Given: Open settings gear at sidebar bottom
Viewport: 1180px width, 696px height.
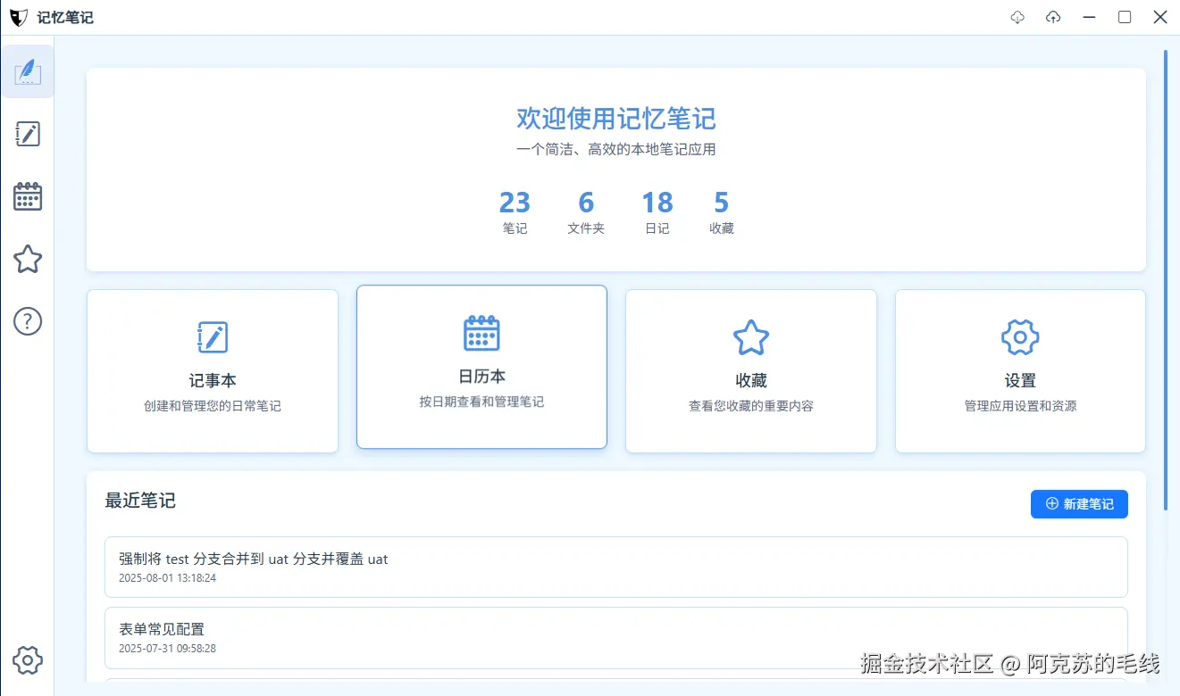Looking at the screenshot, I should coord(28,660).
